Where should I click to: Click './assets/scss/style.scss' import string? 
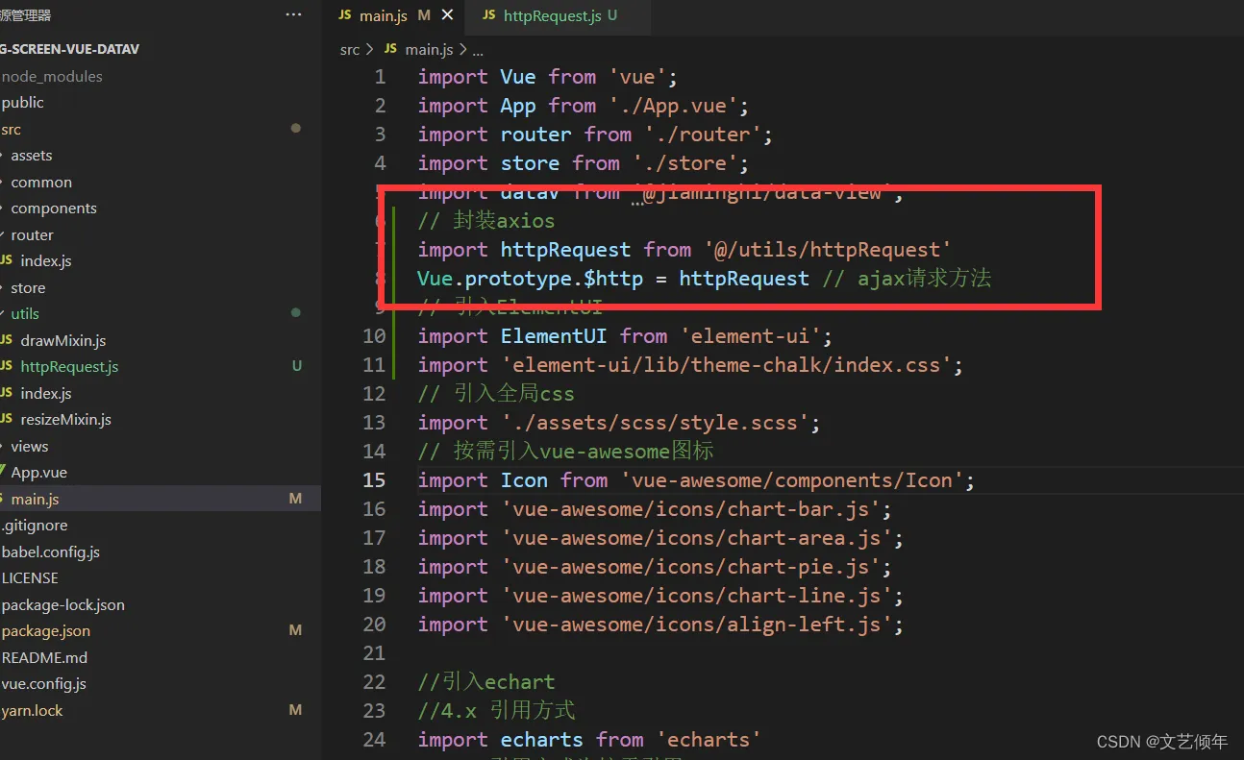point(655,423)
